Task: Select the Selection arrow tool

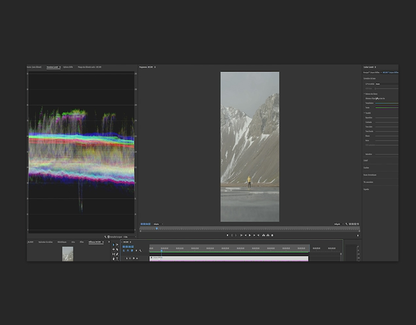Action: [x=114, y=245]
